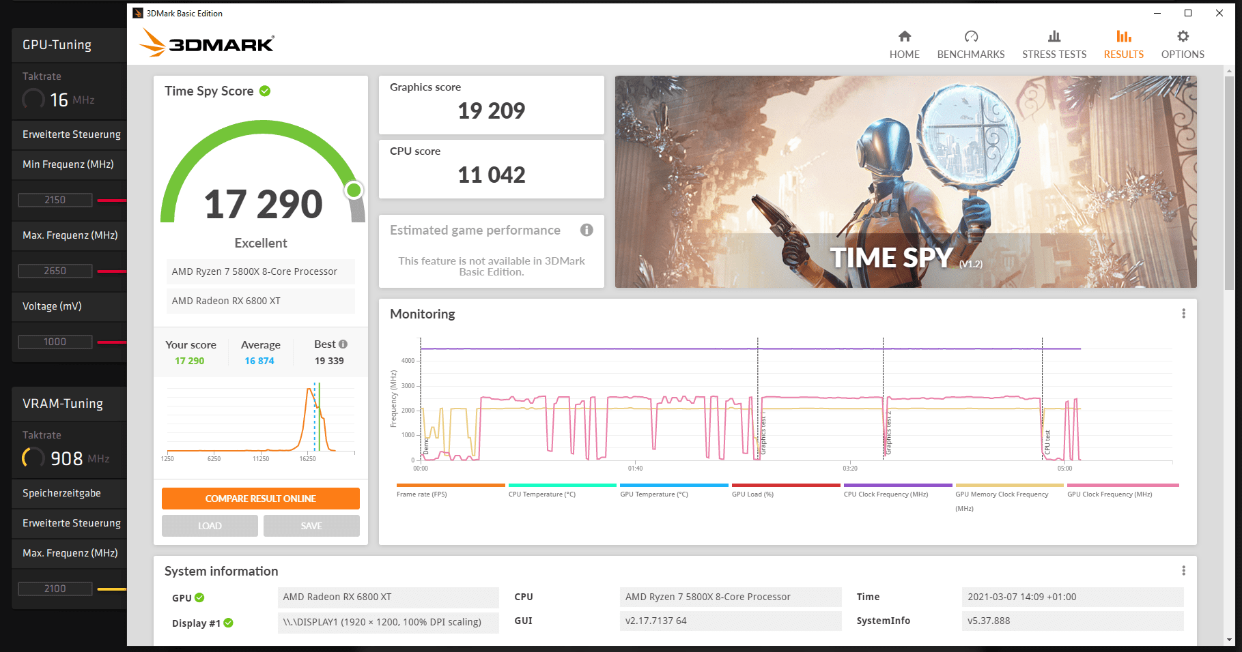Click the Time Spy banner image
The height and width of the screenshot is (652, 1242).
(x=905, y=181)
